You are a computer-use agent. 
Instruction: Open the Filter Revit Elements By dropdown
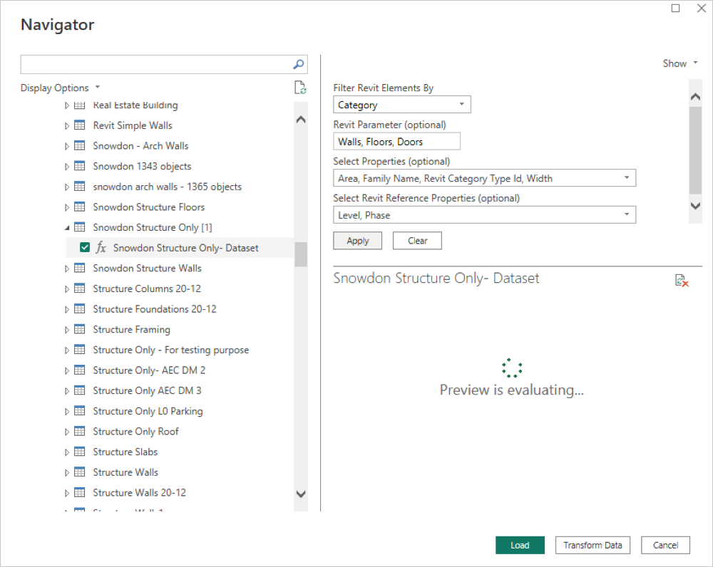[x=402, y=105]
